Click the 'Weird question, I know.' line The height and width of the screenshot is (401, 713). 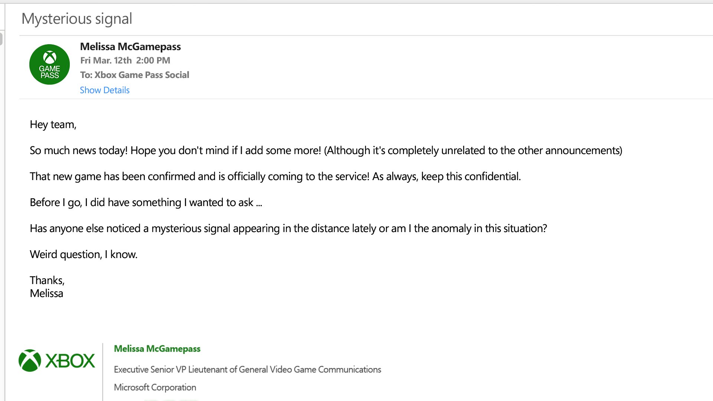click(84, 255)
